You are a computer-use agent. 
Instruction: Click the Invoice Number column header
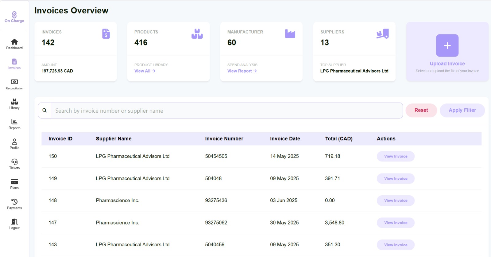tap(224, 139)
